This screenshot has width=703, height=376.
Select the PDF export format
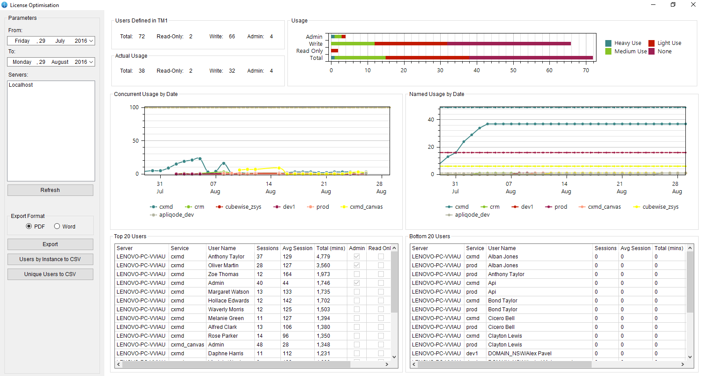click(x=29, y=226)
